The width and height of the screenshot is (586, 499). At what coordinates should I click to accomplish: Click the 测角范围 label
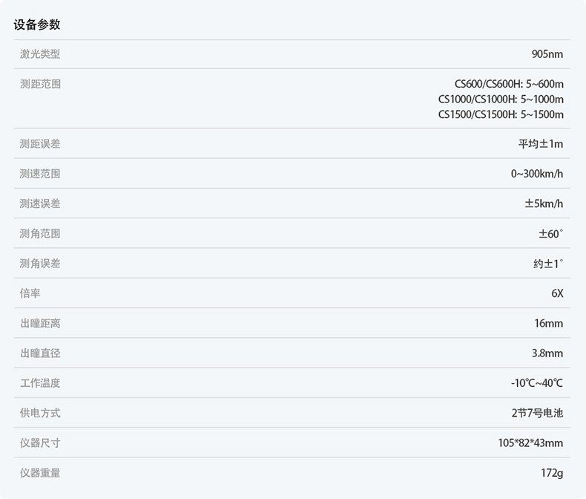click(40, 234)
